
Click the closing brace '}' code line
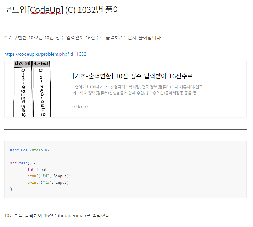(x=11, y=189)
